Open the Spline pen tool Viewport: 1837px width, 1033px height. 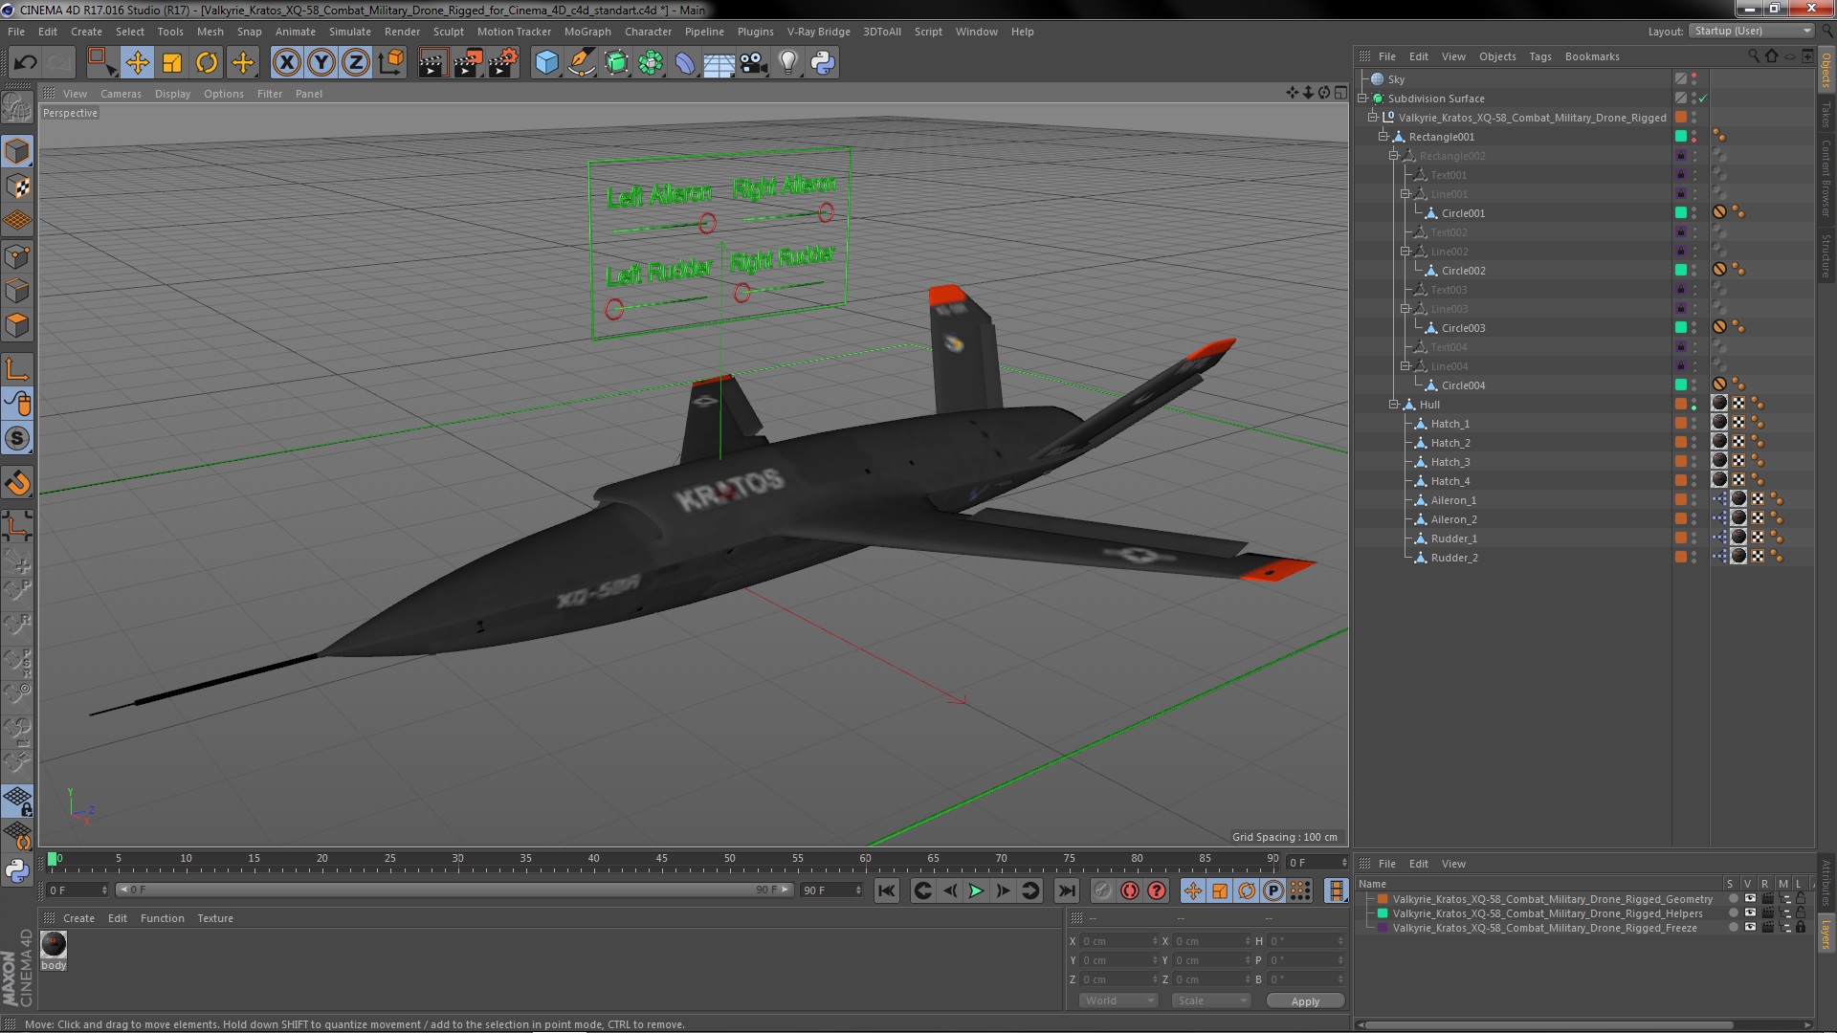click(x=581, y=63)
